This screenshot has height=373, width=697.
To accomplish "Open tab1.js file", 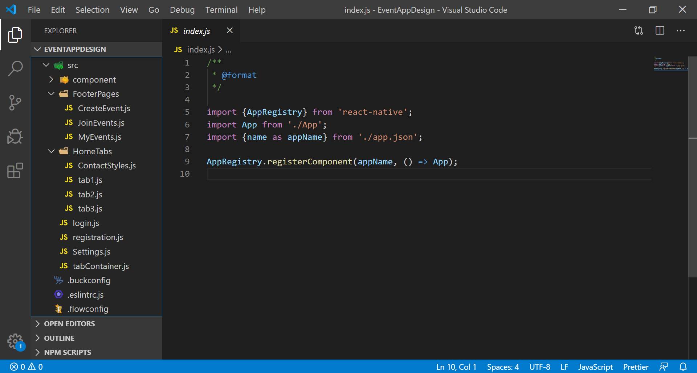I will [97, 180].
